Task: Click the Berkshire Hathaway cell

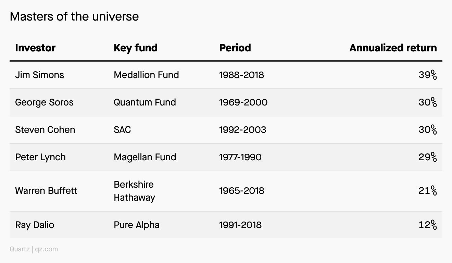Action: (134, 191)
